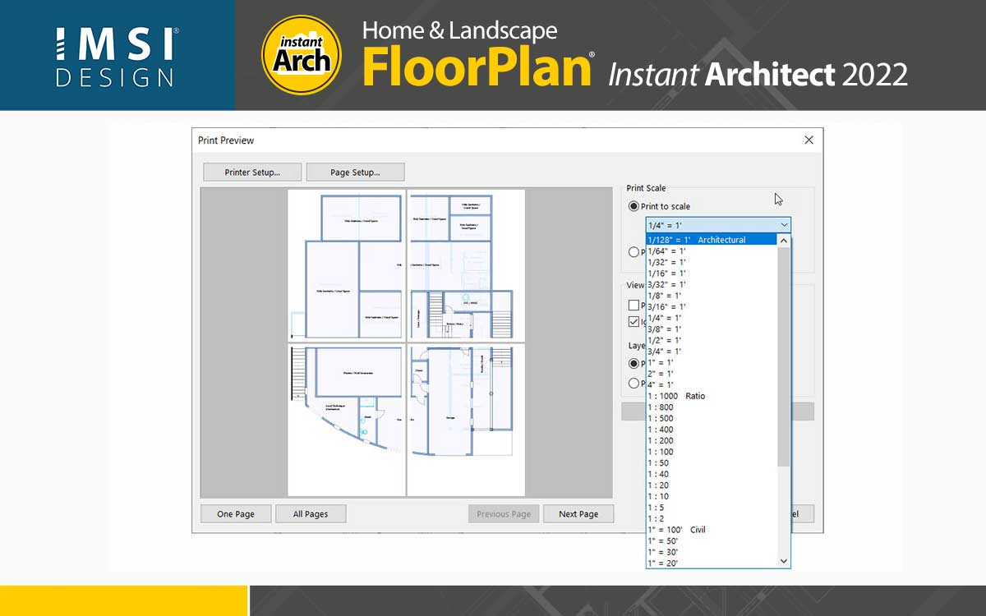Select second Print Scale radio button
The image size is (986, 616).
[634, 252]
